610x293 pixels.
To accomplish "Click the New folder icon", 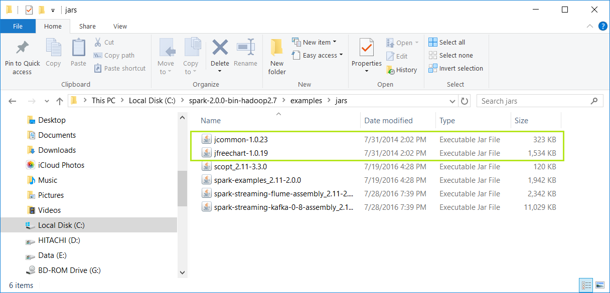I will [277, 48].
